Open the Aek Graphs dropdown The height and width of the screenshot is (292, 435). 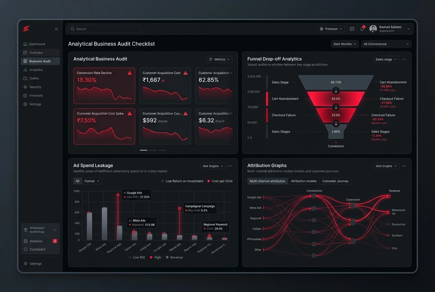point(213,166)
